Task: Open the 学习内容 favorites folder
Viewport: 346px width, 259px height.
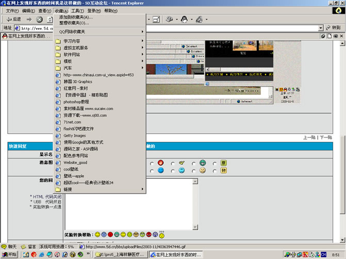Action: coord(100,41)
